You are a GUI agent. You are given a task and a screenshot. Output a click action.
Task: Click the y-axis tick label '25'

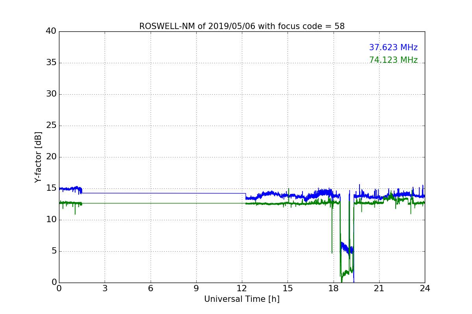tap(51, 126)
